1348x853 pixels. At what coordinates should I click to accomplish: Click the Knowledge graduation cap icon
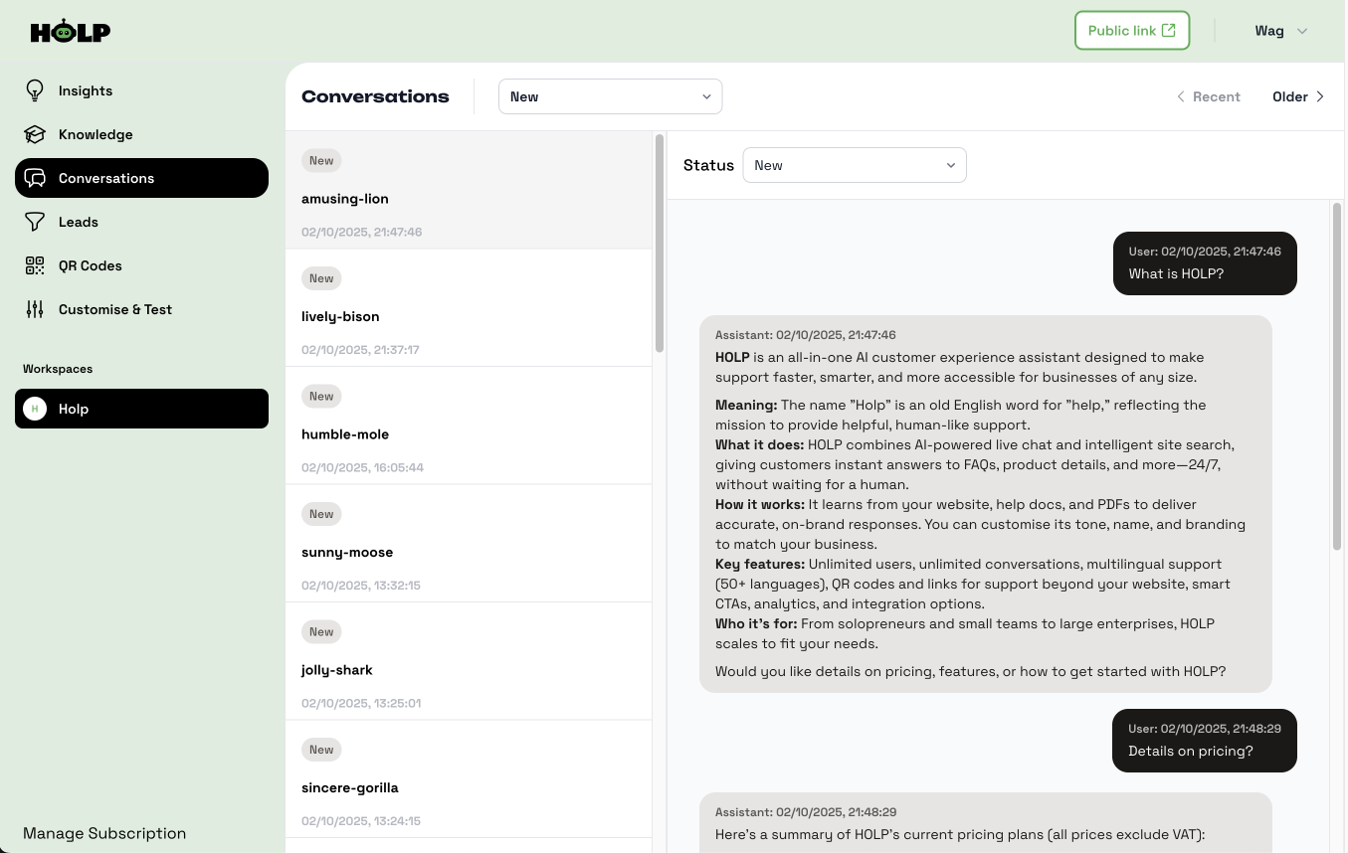tap(35, 134)
